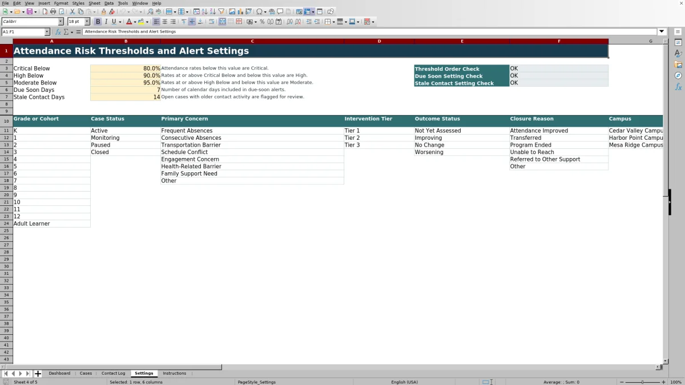Toggle Italic formatting
This screenshot has width=685, height=385.
pos(106,22)
